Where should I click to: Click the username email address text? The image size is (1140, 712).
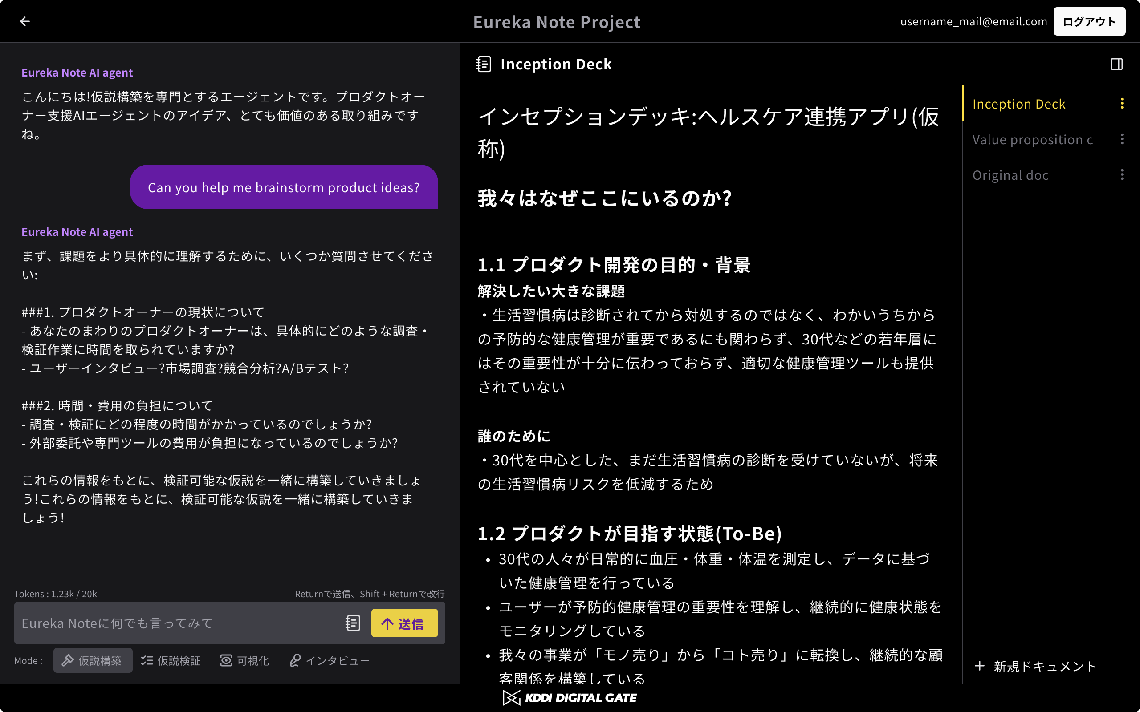pos(973,22)
